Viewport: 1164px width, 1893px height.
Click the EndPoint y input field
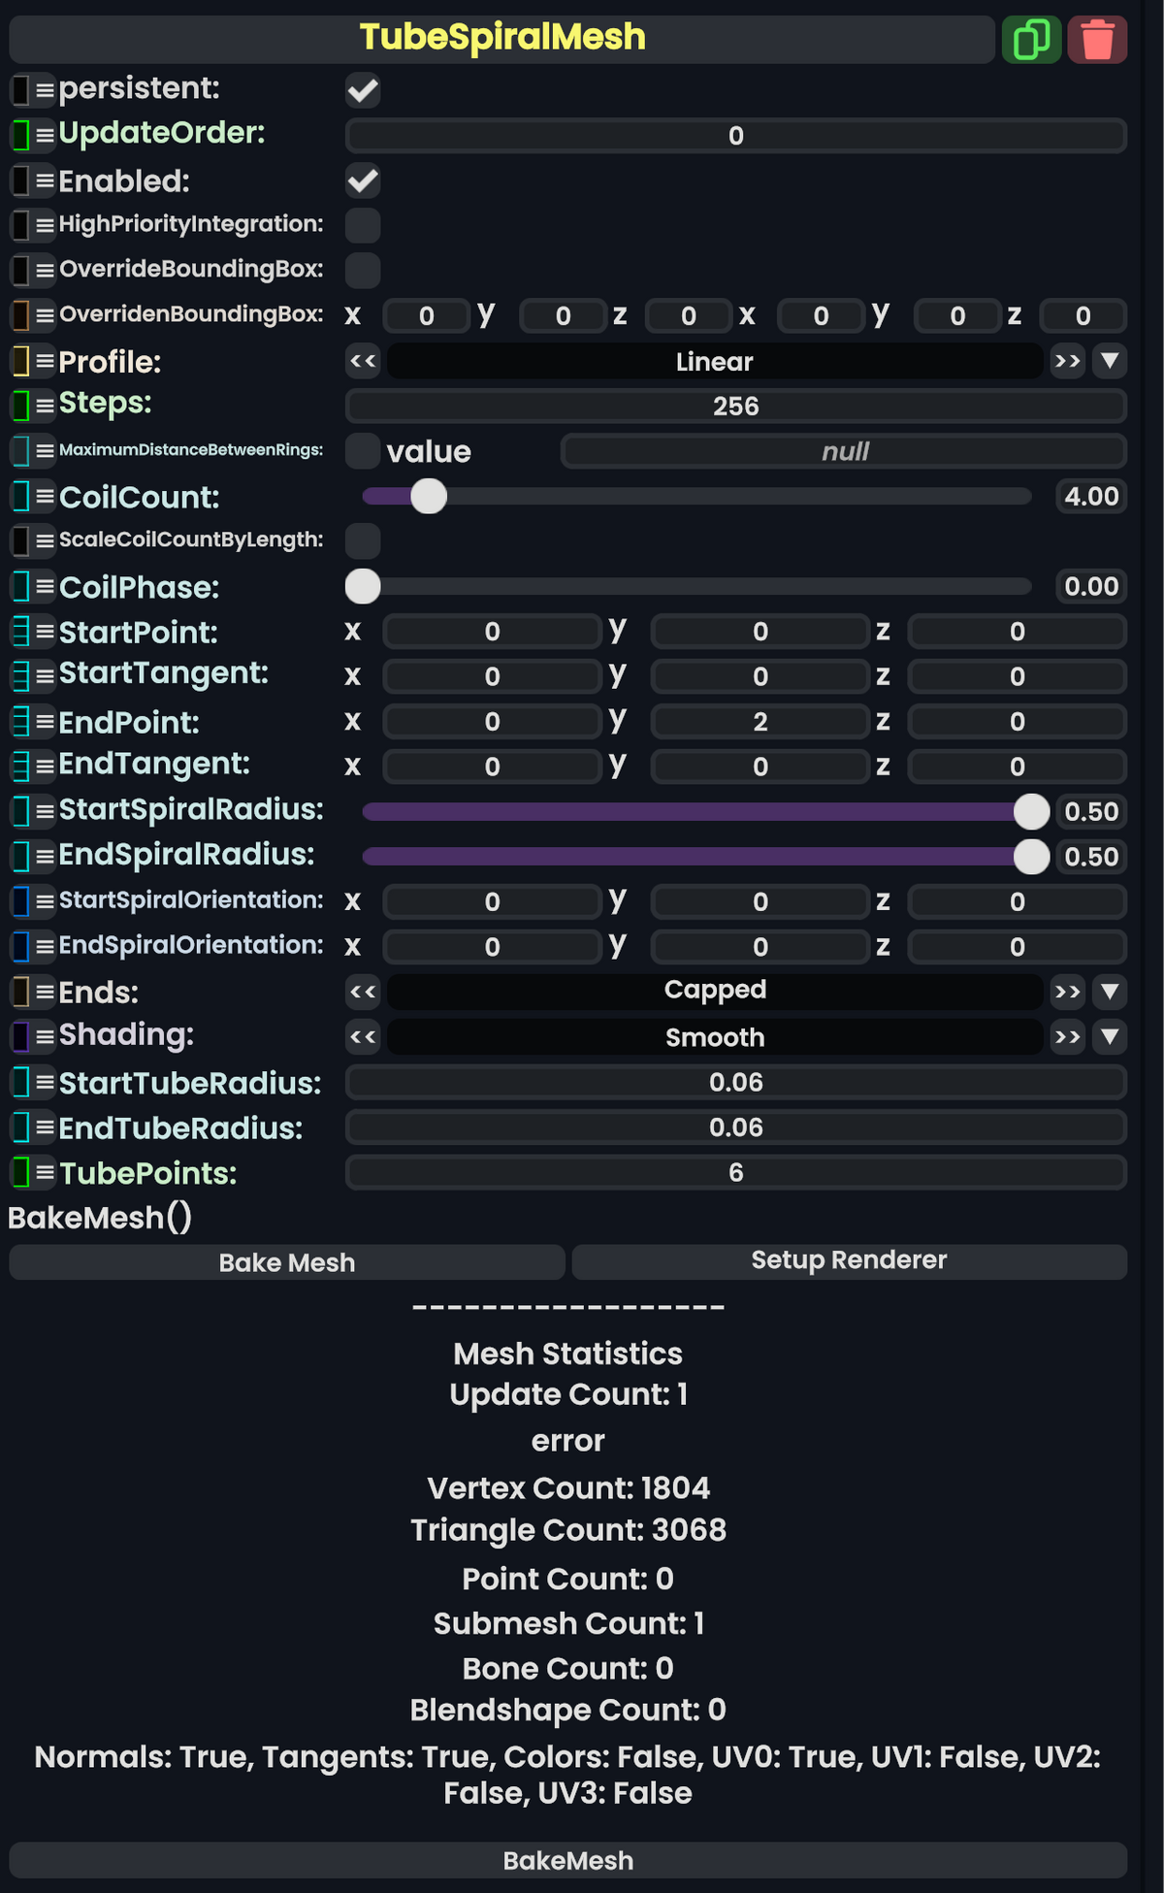[x=760, y=721]
